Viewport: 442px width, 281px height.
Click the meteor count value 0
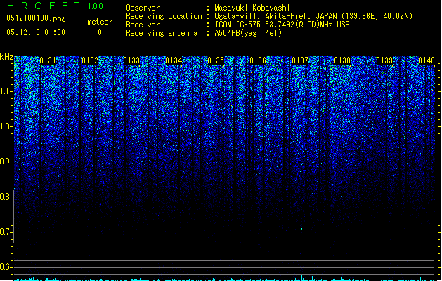[x=100, y=32]
